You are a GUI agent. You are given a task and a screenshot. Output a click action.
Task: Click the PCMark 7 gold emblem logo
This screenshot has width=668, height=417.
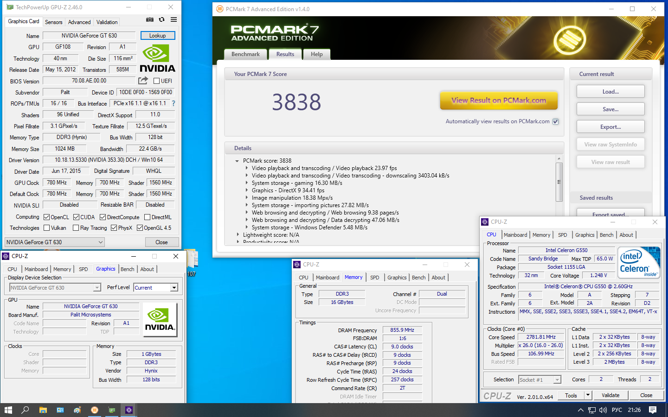569,41
